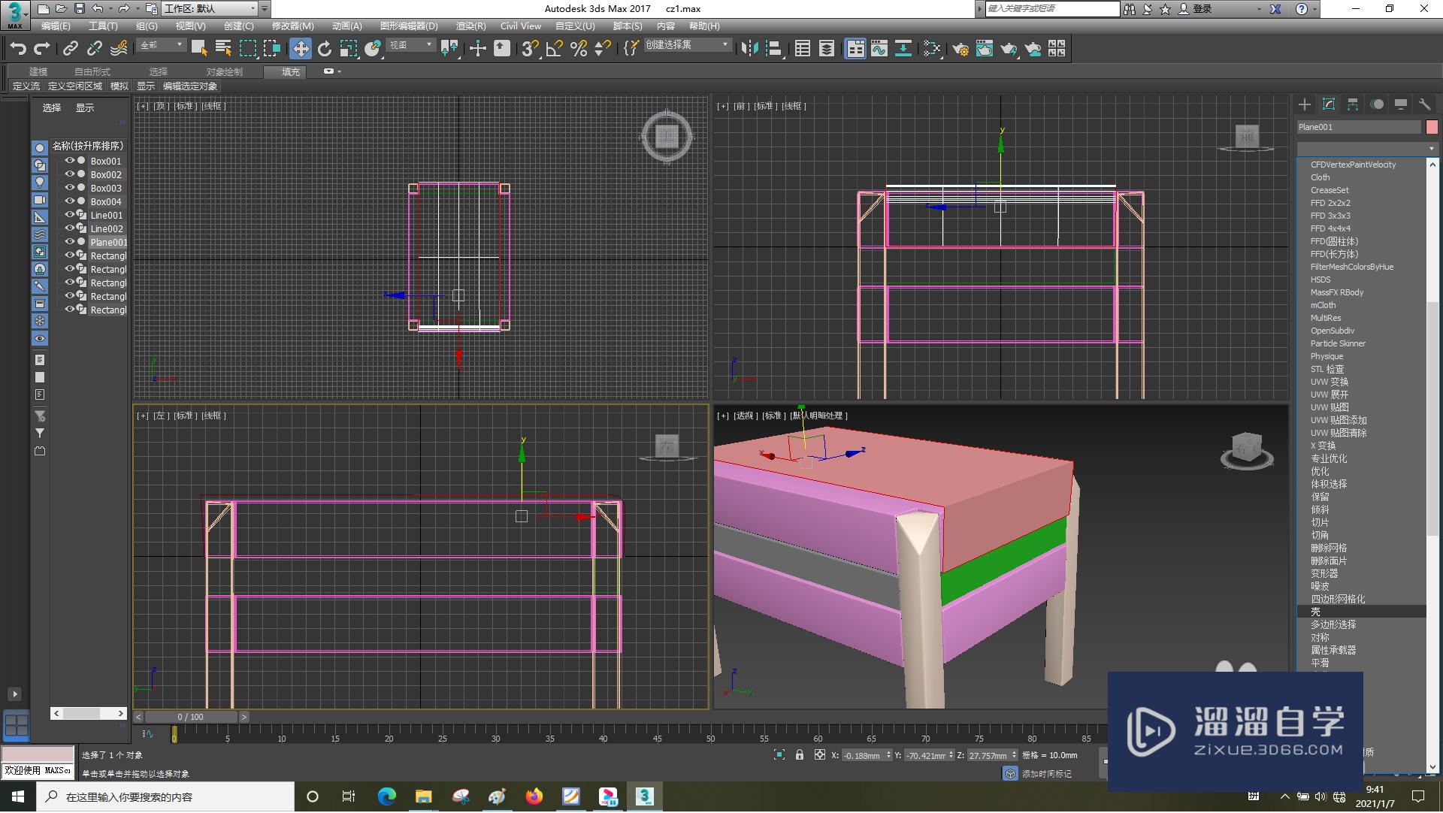Switch to Create command panel tab
Screen dimensions: 1443x813
(x=1305, y=104)
